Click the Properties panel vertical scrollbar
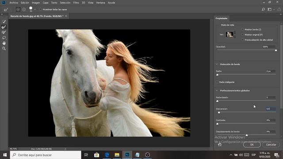Image resolution: width=283 pixels, height=159 pixels. tap(281, 67)
